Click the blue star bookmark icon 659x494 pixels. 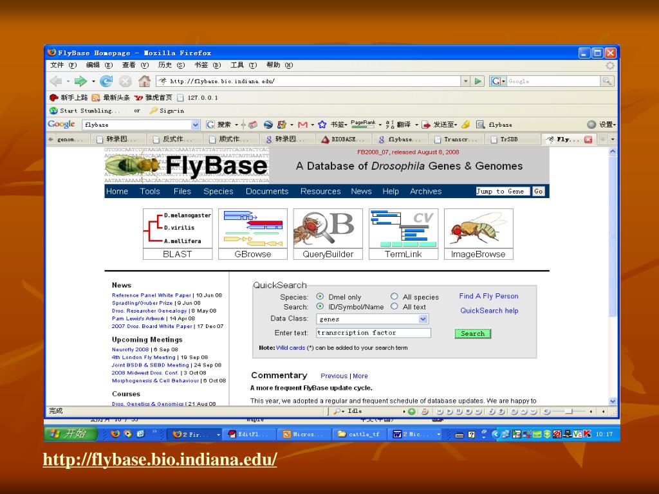[x=322, y=125]
